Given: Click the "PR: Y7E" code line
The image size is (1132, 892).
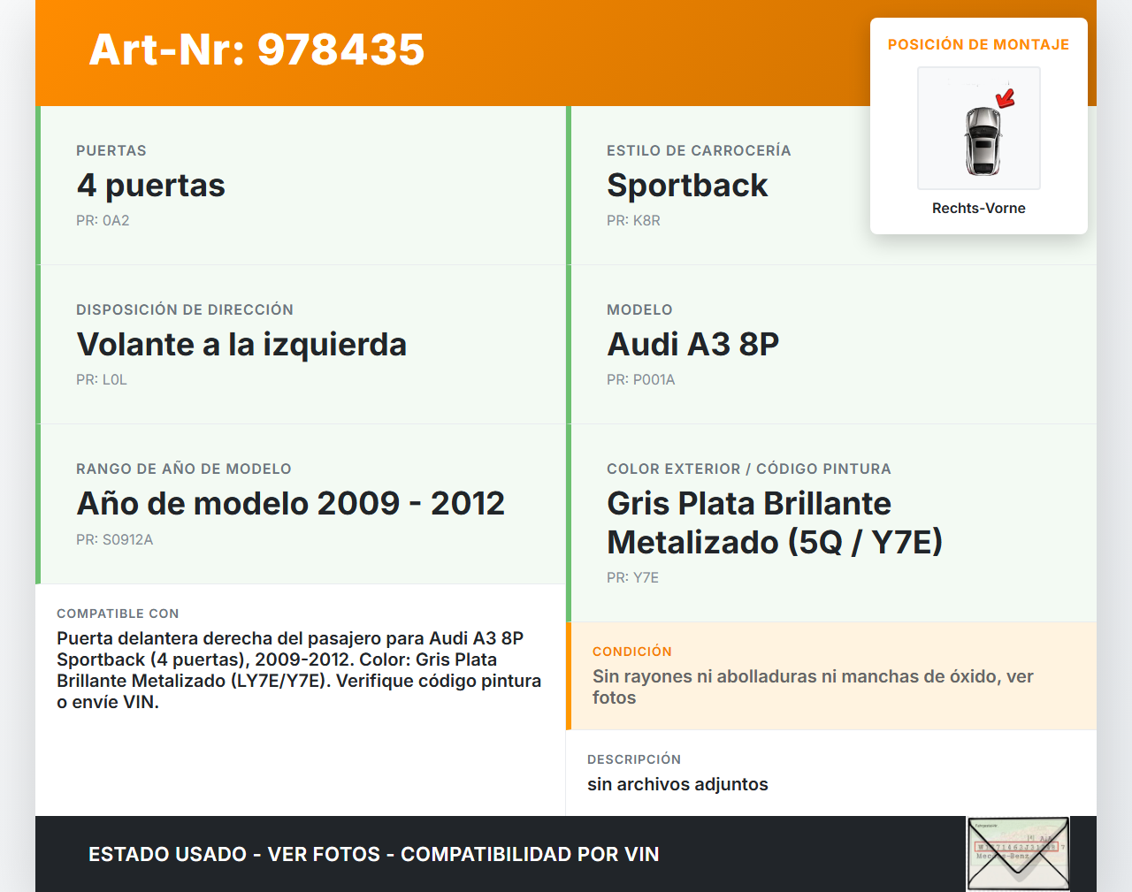Looking at the screenshot, I should click(632, 577).
